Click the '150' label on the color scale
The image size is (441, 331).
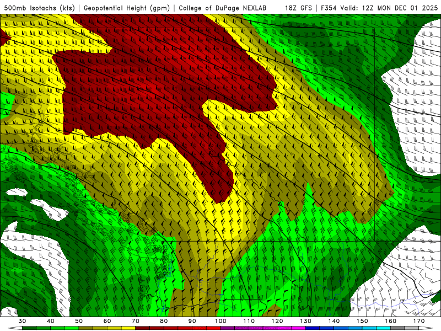coord(362,321)
